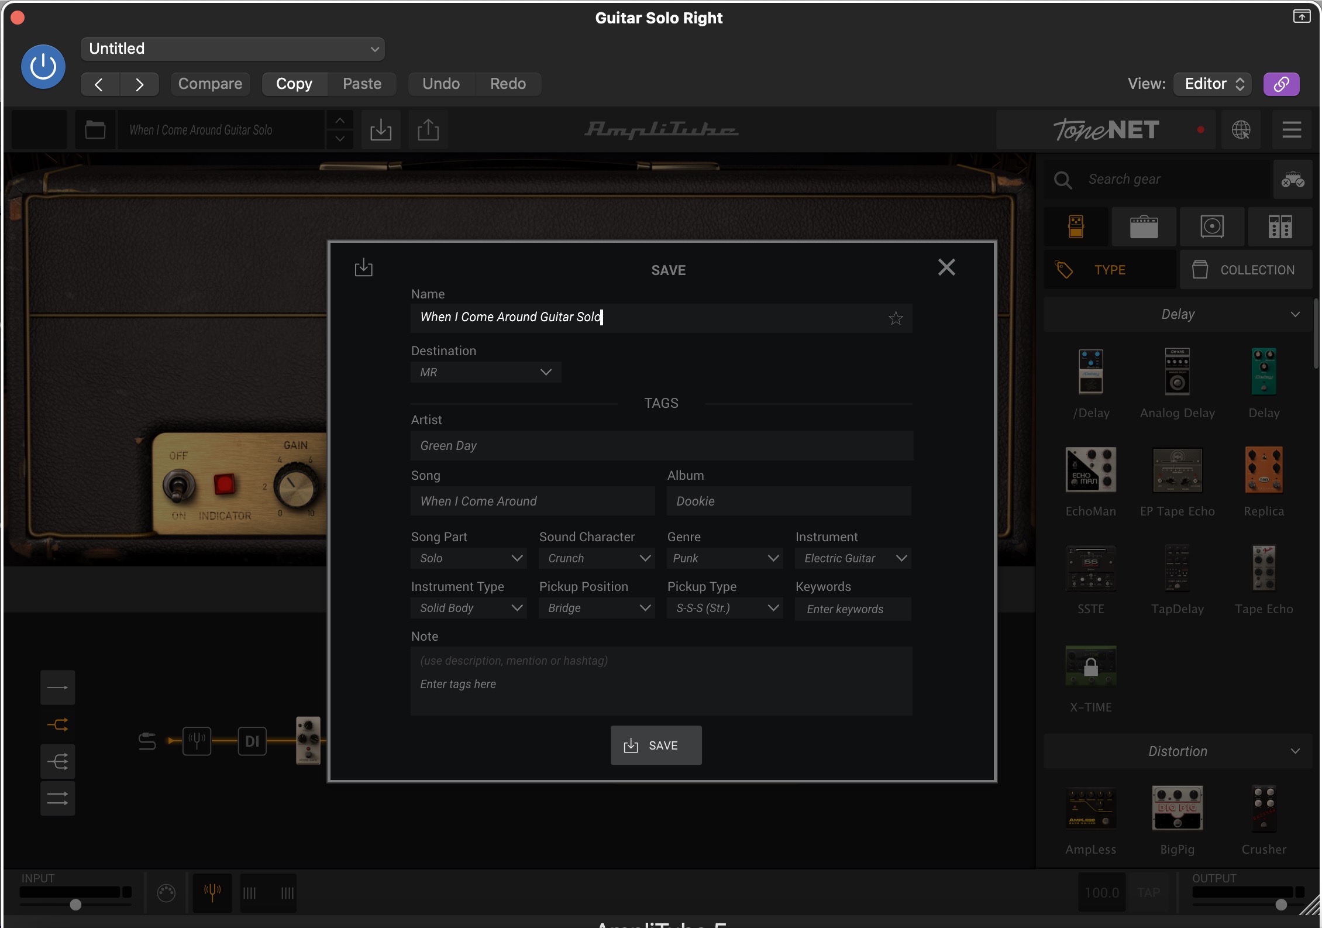Open the Song Part dropdown
Image resolution: width=1322 pixels, height=928 pixels.
point(469,558)
